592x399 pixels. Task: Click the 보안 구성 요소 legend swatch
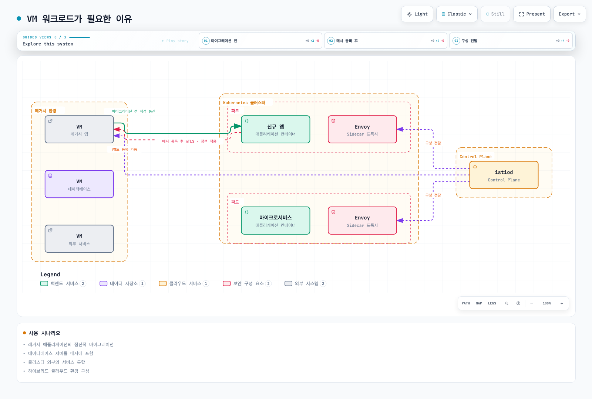(x=227, y=284)
